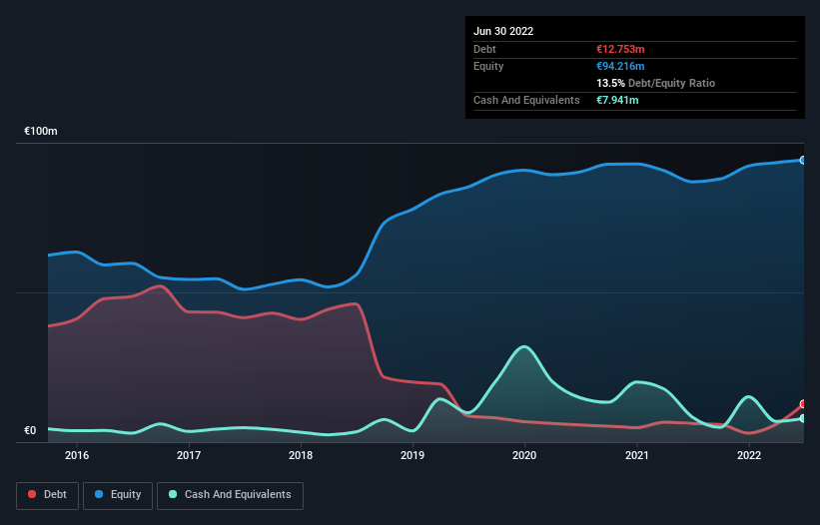Click the teal Cash And Equivalents legend dot

pos(173,494)
